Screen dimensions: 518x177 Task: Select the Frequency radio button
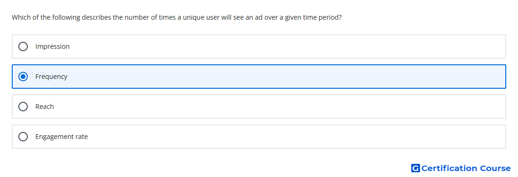[23, 77]
